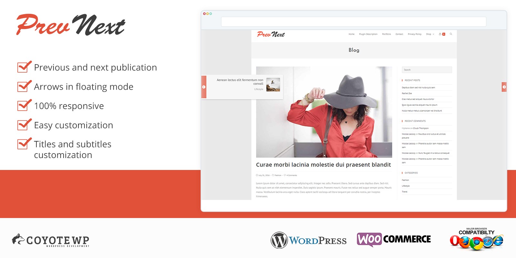Click checkmark beside Titles and subtitles customization
516x258 pixels.
pos(25,144)
